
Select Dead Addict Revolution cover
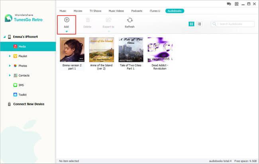[x=160, y=50]
